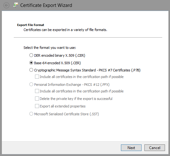Click the back arrow icon in title bar
The width and height of the screenshot is (170, 156).
(x=6, y=5)
